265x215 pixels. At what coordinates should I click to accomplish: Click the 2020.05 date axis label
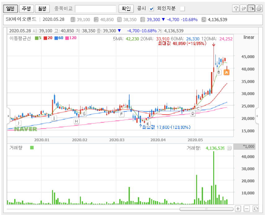click(x=195, y=140)
